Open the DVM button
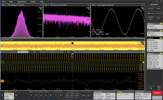 84,95
